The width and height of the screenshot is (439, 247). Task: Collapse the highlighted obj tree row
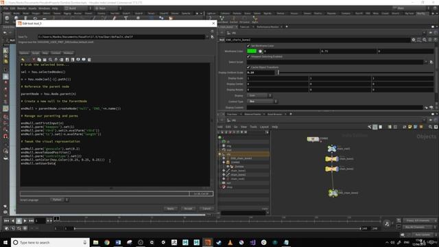click(219, 154)
